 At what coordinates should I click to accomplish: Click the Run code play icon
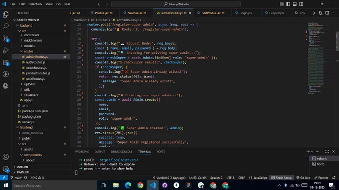[314, 13]
